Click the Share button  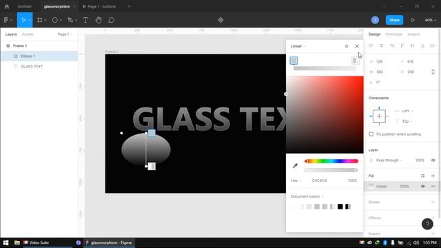click(394, 20)
